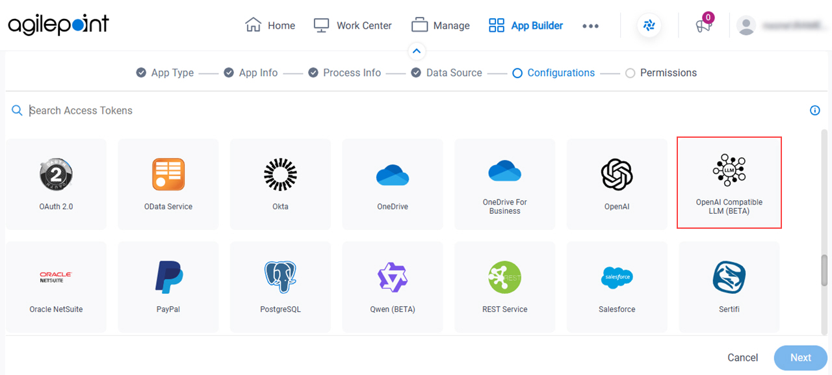The height and width of the screenshot is (375, 832).
Task: Select the OpenAI Compatible LLM (BETA) icon
Action: tap(729, 171)
